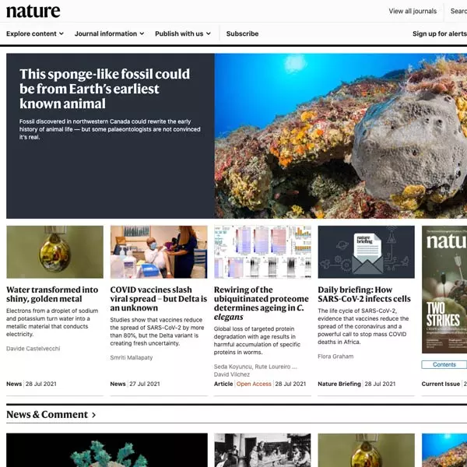Screen dimensions: 467x467
Task: Open the black-and-white historical photo thumbnail
Action: click(x=262, y=450)
